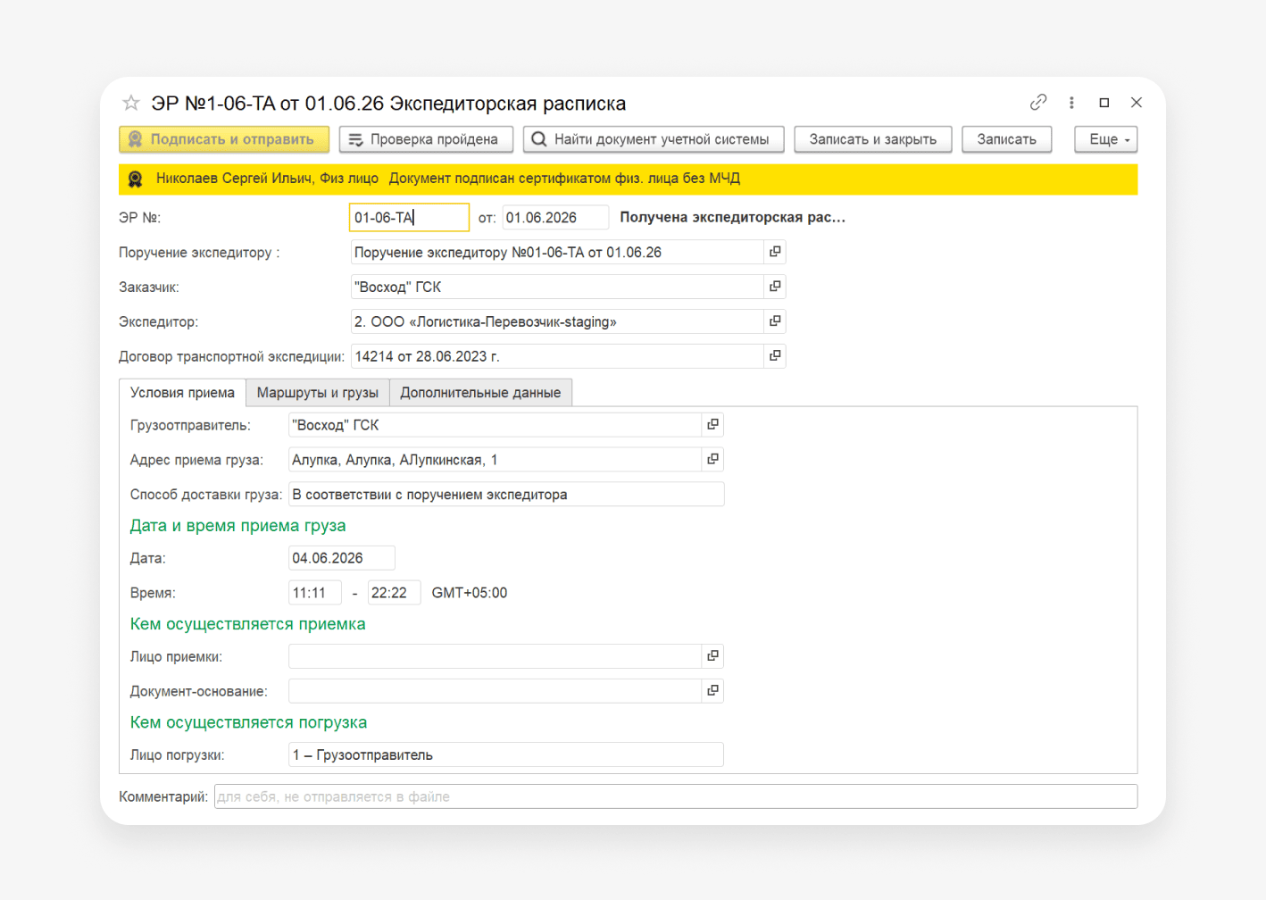Click the Дата и время приема груза heading
Screen dimensions: 1266x900
[x=238, y=526]
